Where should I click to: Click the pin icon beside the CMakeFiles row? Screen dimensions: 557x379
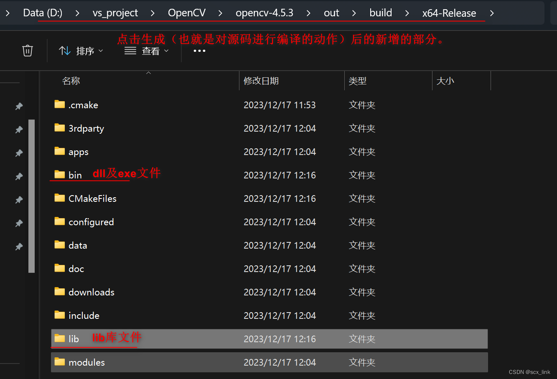(19, 200)
